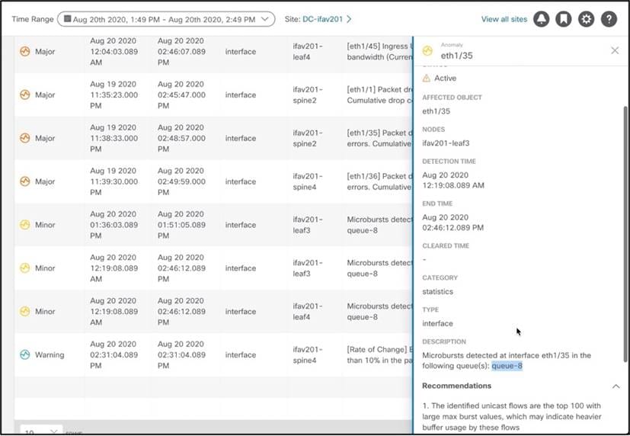
Task: Click View all sites link
Action: coord(504,19)
